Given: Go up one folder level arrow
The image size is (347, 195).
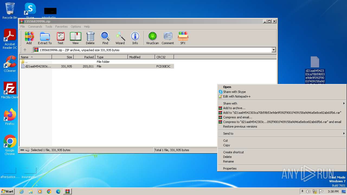Looking at the screenshot, I should [x=25, y=50].
